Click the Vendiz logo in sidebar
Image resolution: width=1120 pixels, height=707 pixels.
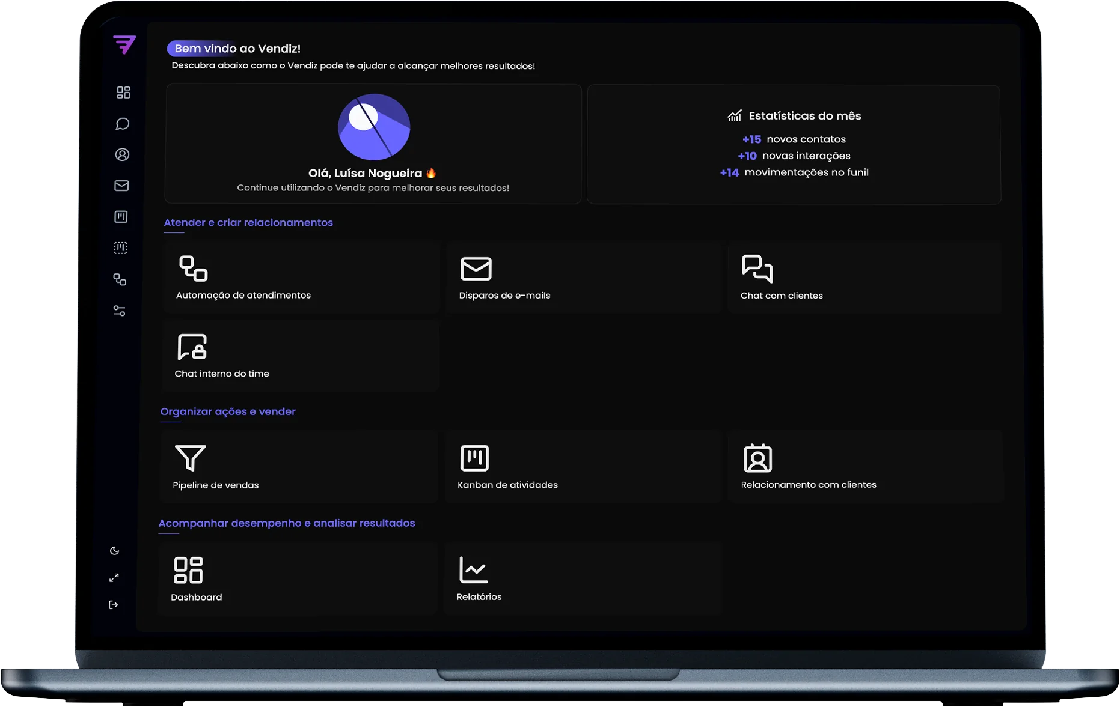click(x=124, y=44)
